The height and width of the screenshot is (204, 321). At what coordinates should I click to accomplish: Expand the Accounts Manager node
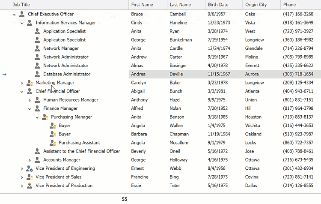pos(30,160)
